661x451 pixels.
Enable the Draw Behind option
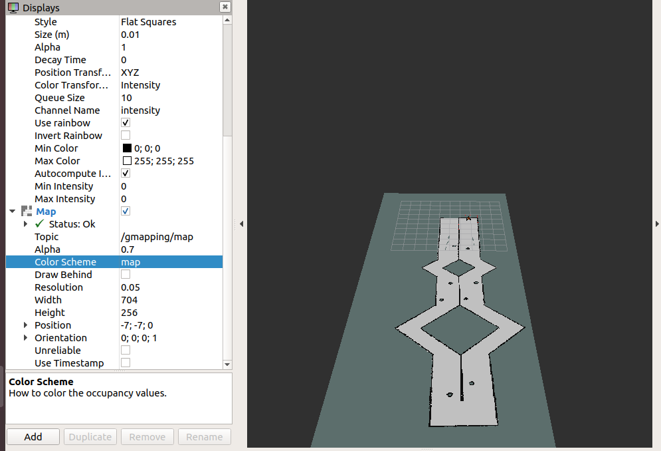(x=126, y=274)
